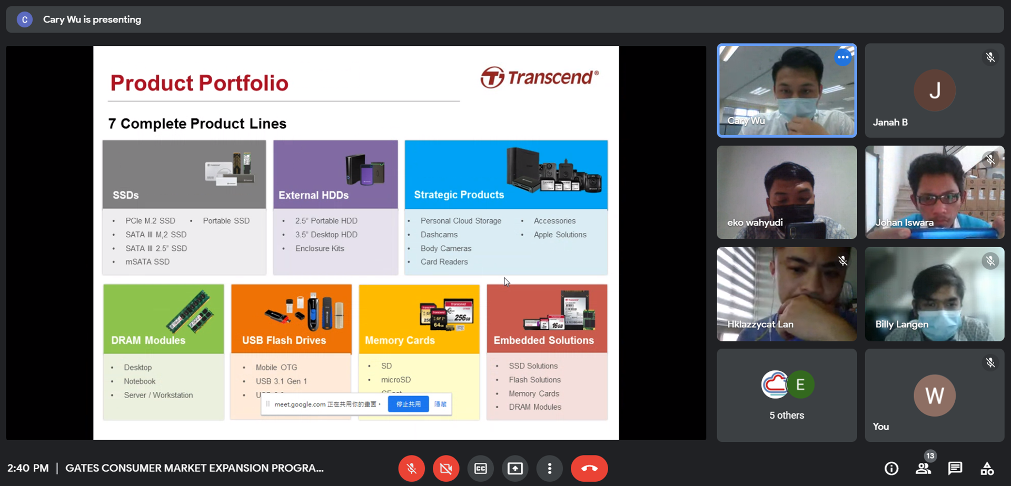Click the 'Apple Solutions' bullet

[560, 235]
